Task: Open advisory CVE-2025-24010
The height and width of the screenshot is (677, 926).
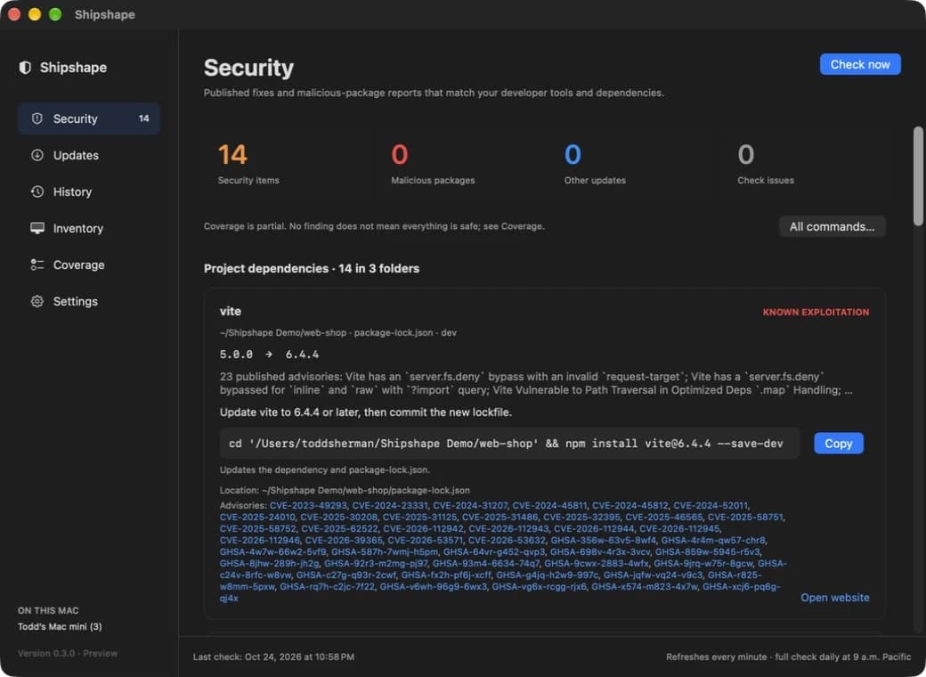Action: pos(257,517)
